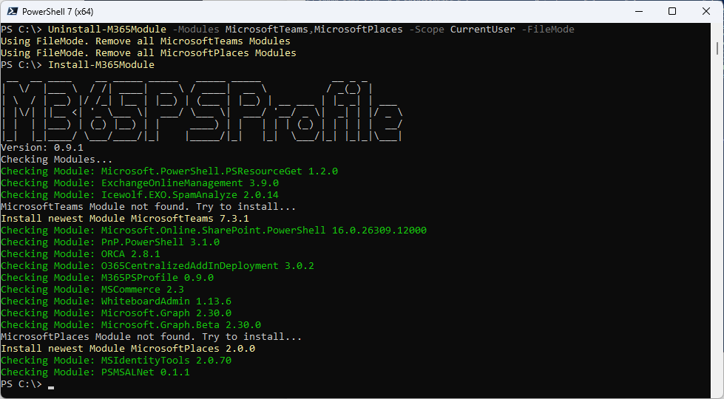Click the WhiteboardAdmin 1.13.6 line
Viewport: 724px width, 399px height.
pos(116,301)
